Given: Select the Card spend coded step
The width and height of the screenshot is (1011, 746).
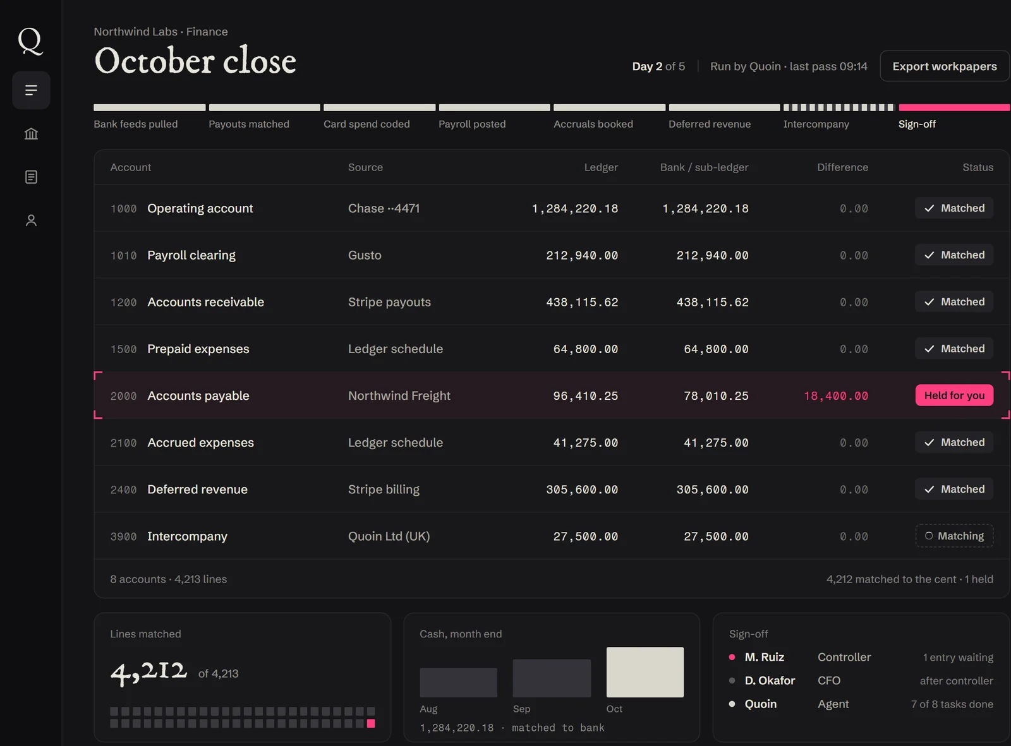Looking at the screenshot, I should tap(366, 124).
